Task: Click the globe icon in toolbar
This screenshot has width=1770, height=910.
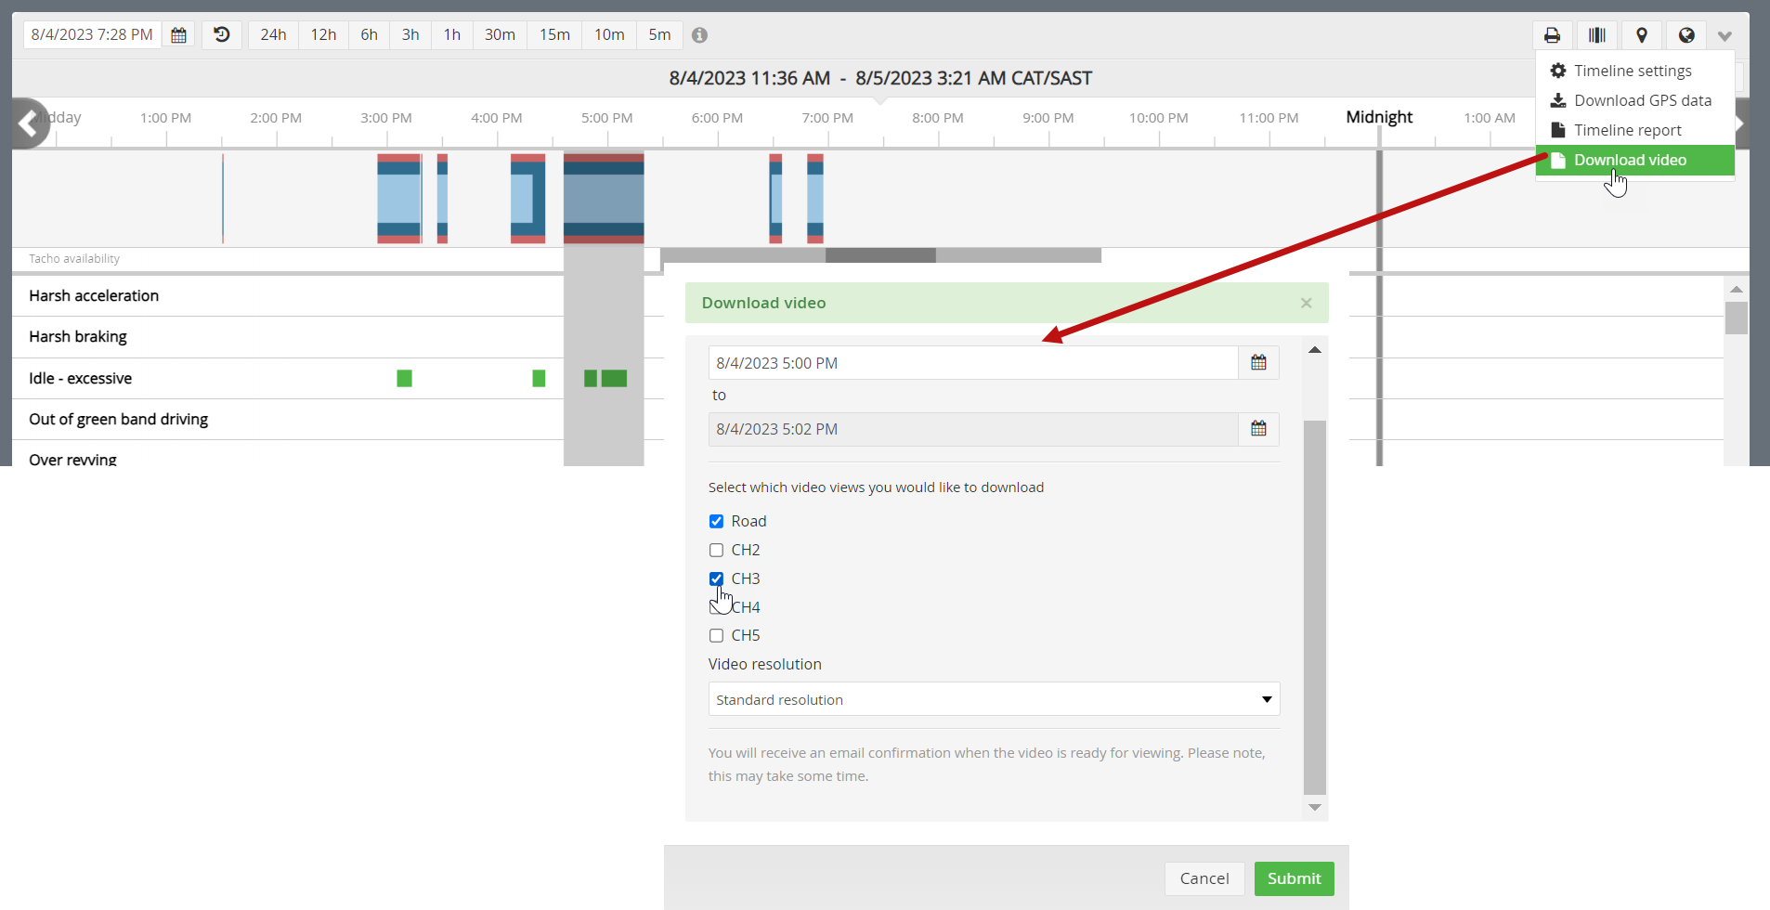Action: point(1686,35)
